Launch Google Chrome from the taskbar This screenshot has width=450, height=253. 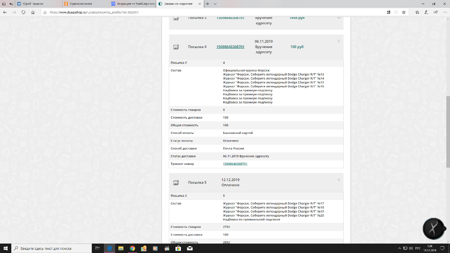[x=132, y=248]
